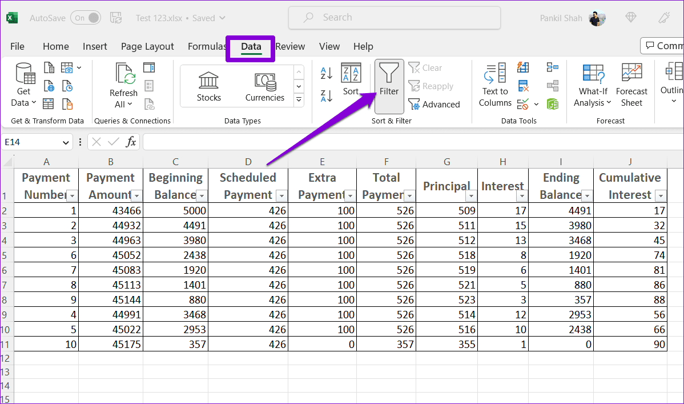684x404 pixels.
Task: Click the From Picture icon
Action: coord(67,67)
